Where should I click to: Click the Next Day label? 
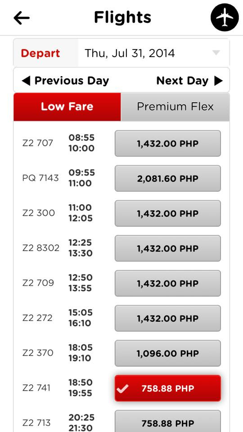(182, 81)
